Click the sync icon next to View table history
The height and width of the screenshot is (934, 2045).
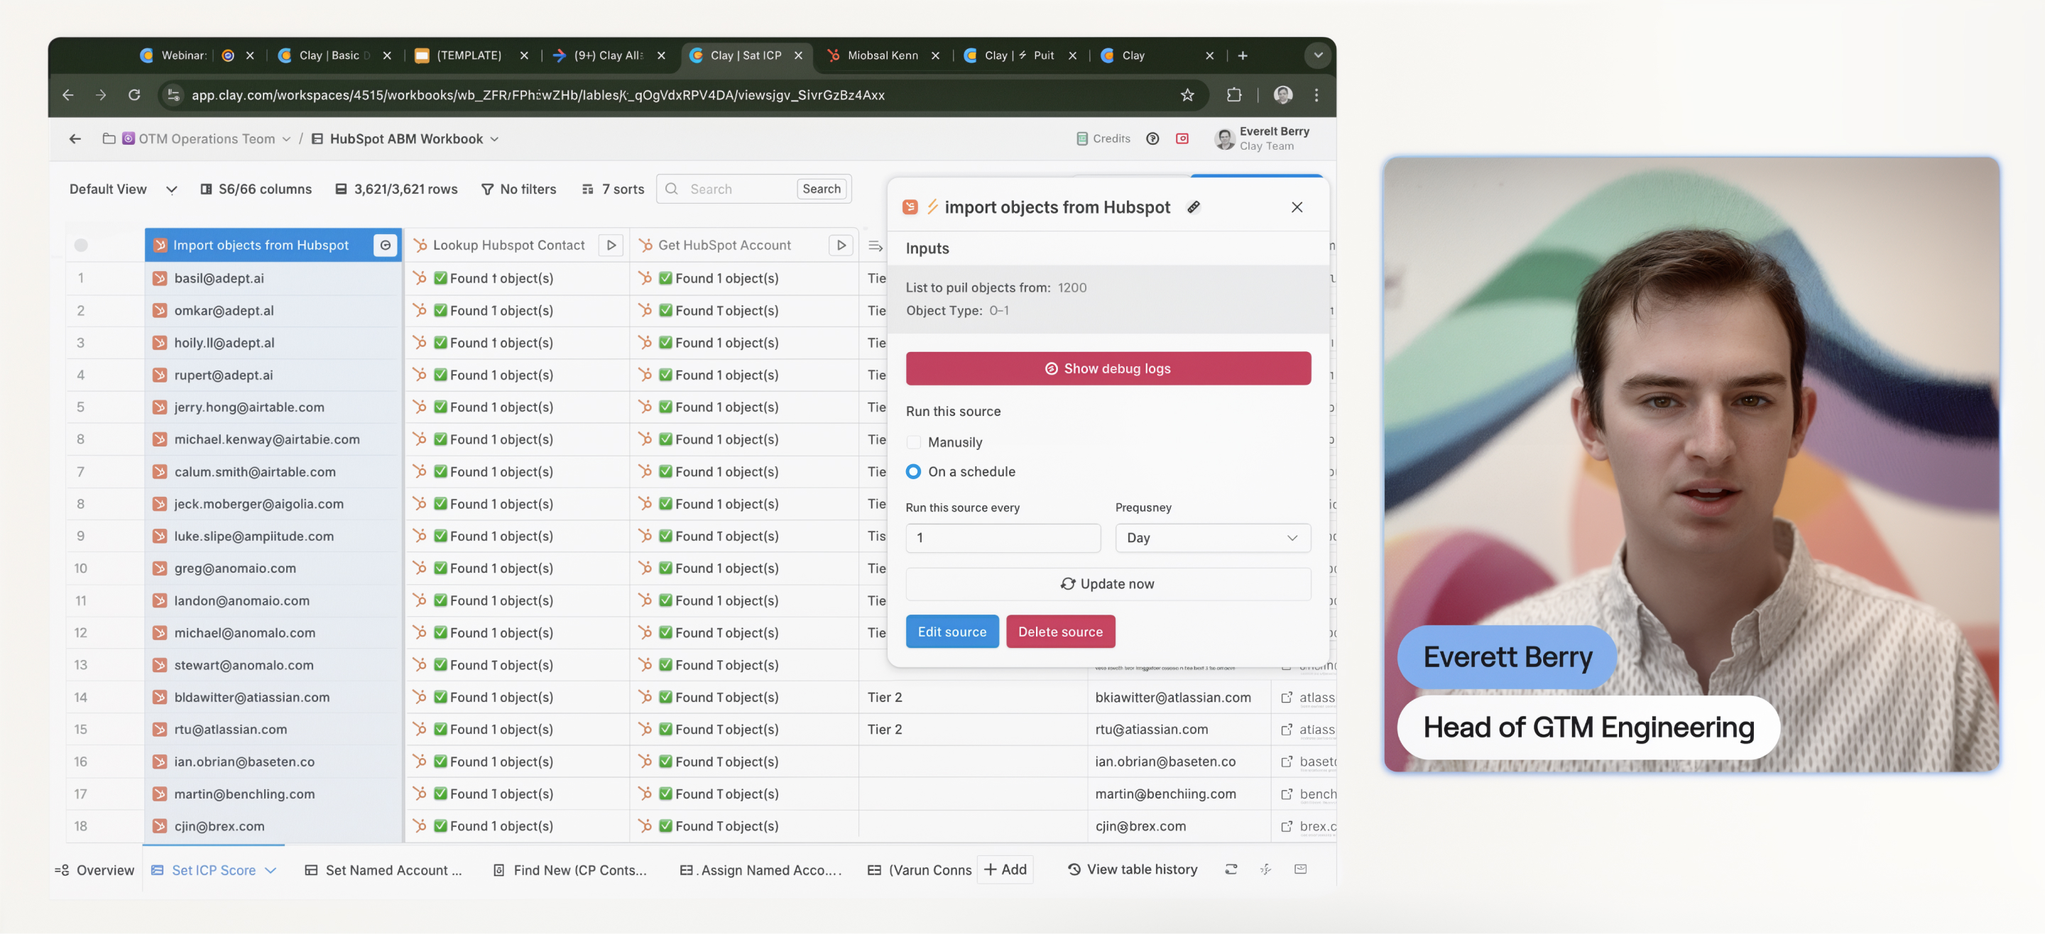1231,869
